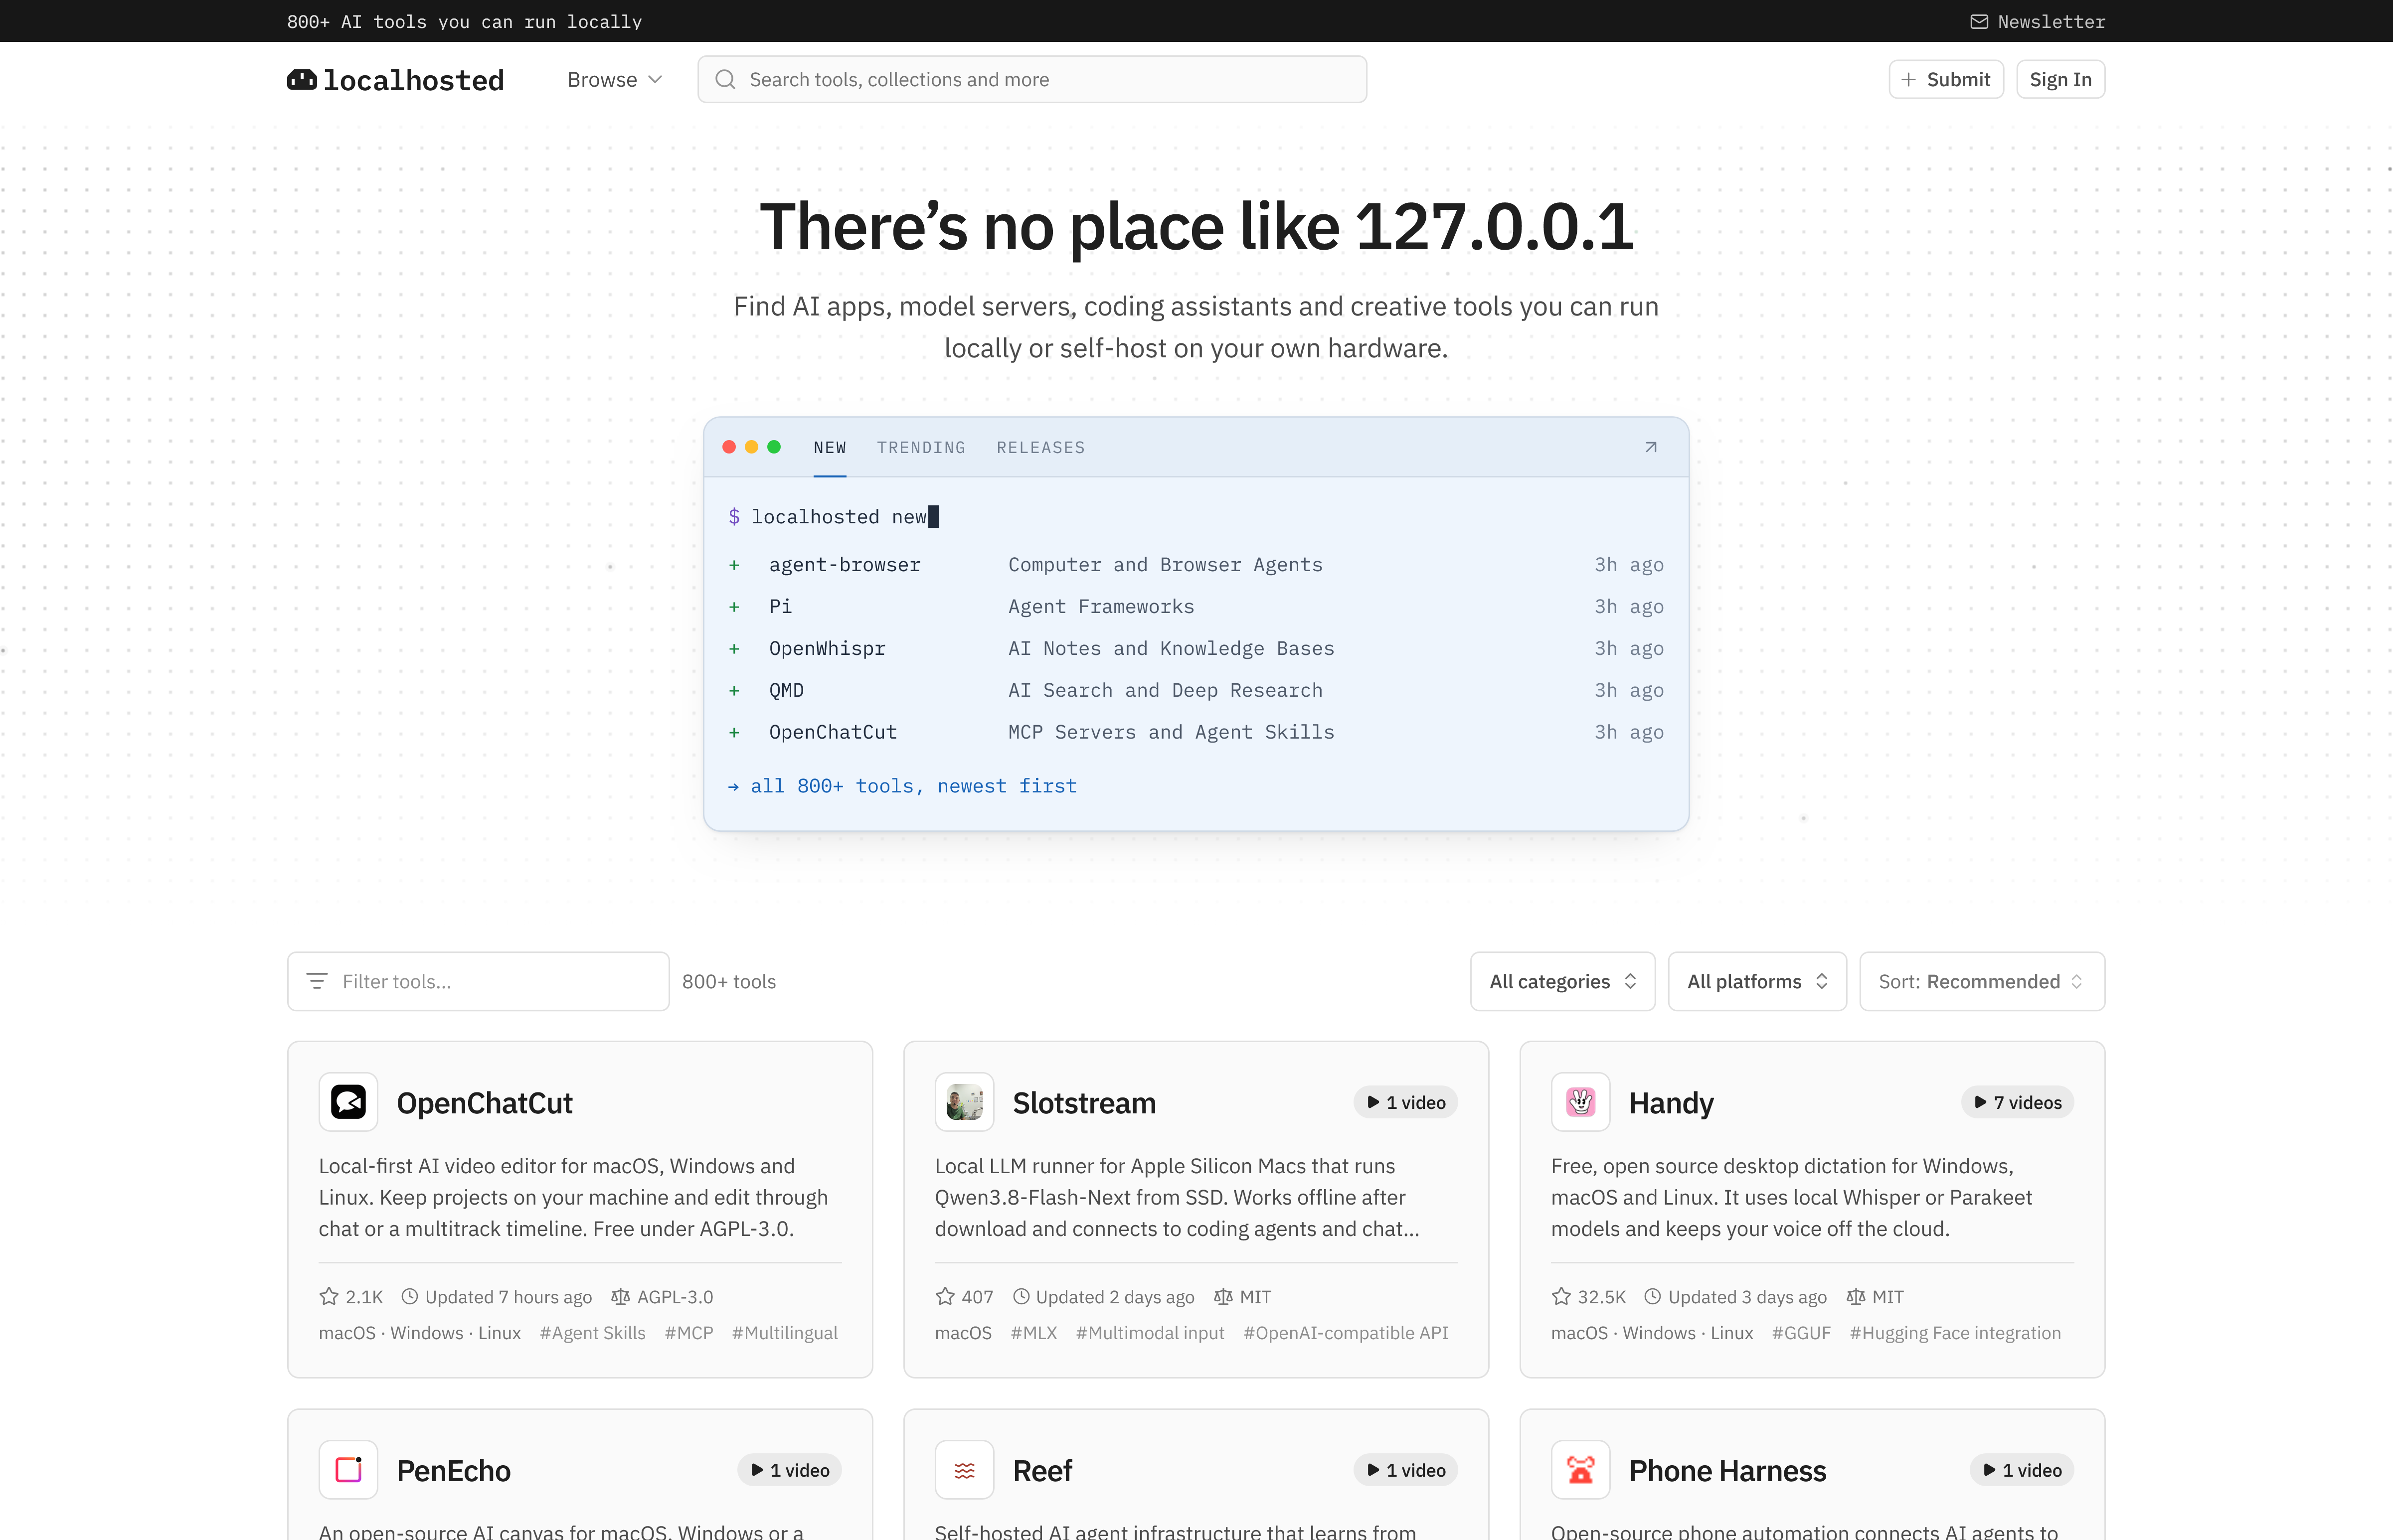Click the star icon on OpenChatCut card
This screenshot has width=2393, height=1540.
pos(329,1297)
